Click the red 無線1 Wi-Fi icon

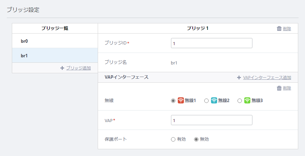tap(181, 100)
